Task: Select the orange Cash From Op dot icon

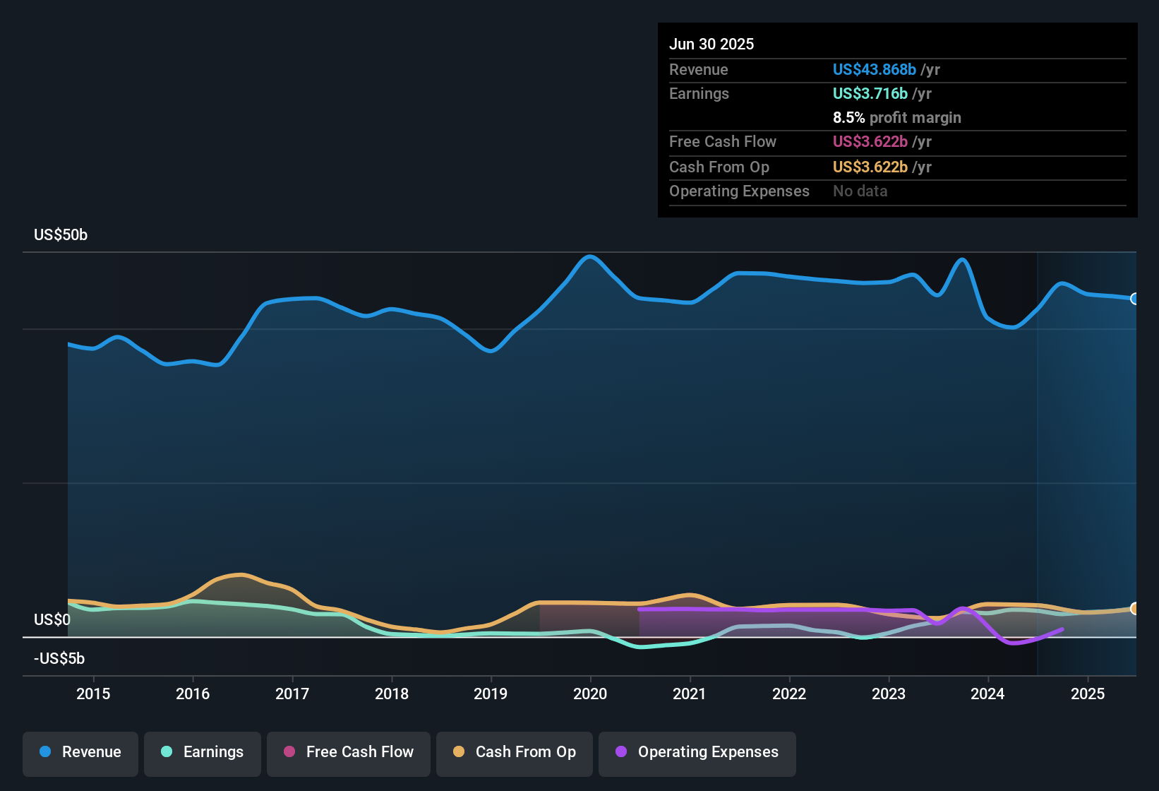Action: [459, 753]
